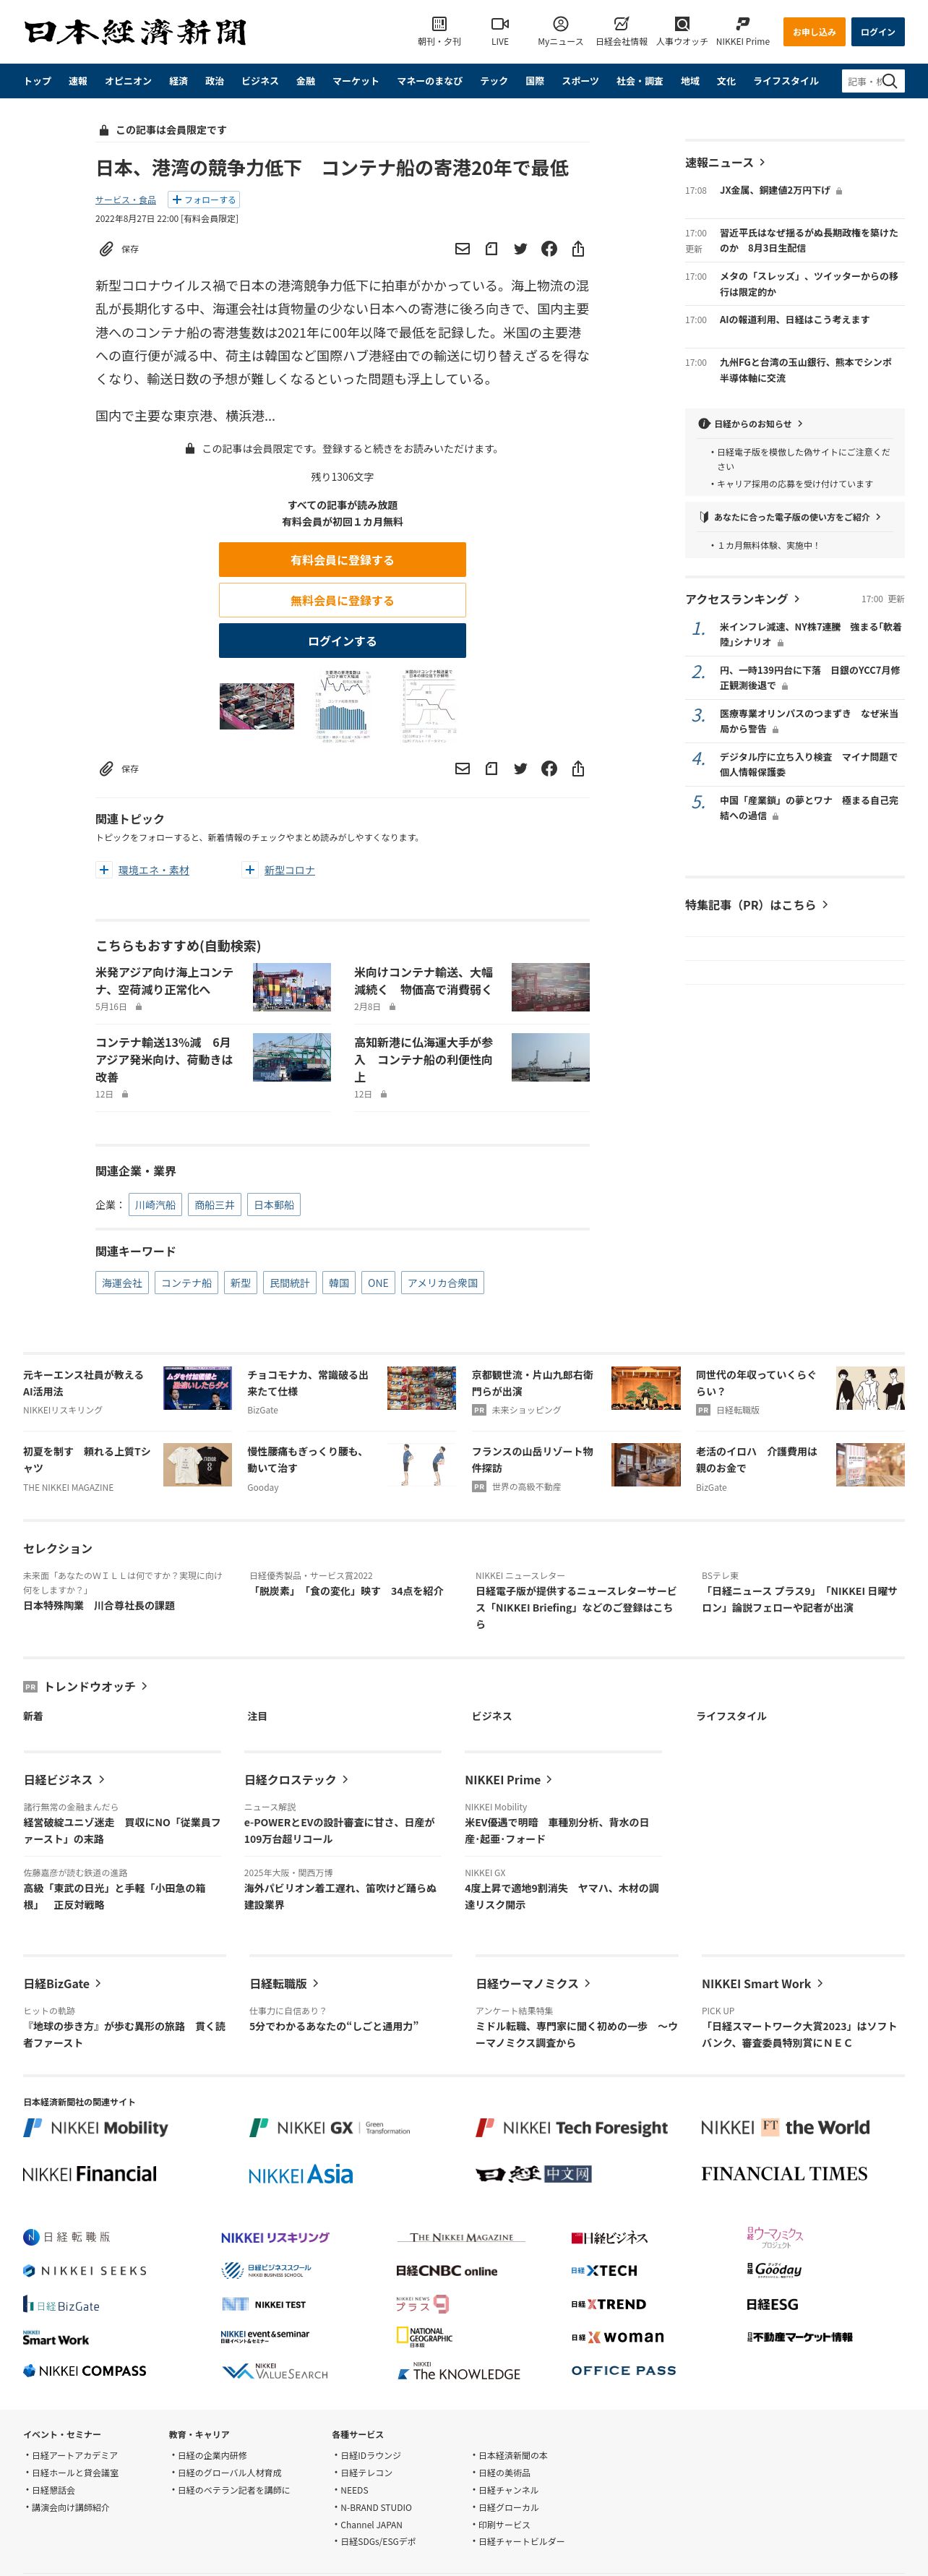Open the LIVE video icon
This screenshot has width=928, height=2576.
[x=500, y=24]
